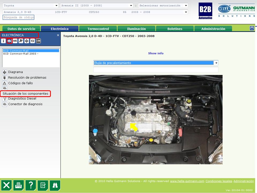The image size is (257, 193).
Task: Click the notes edit icon in bottom bar
Action: [x=43, y=185]
